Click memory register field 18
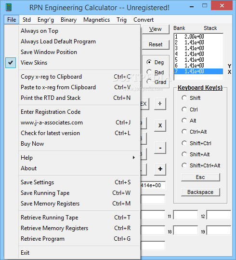The height and width of the screenshot is (260, 236). (185, 230)
